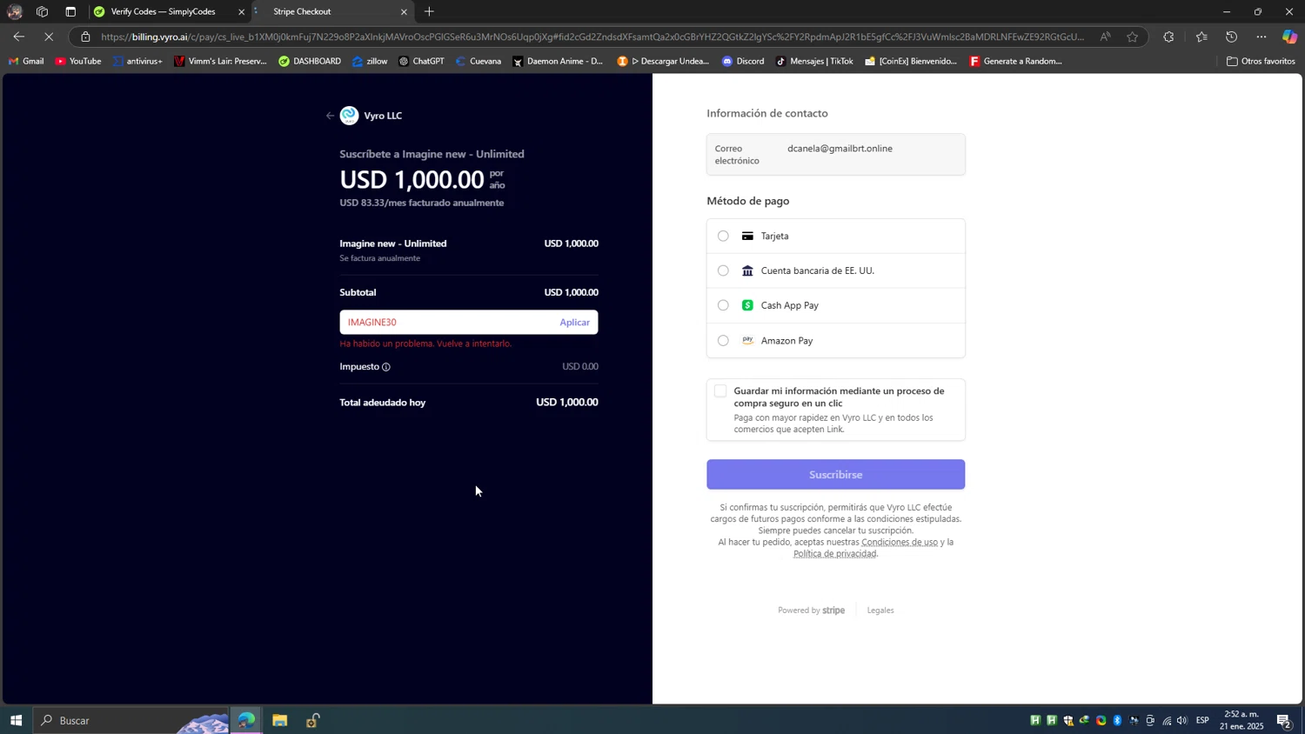Switch to the Stripe Checkout tab
Screen dimensions: 1305x734
point(332,12)
